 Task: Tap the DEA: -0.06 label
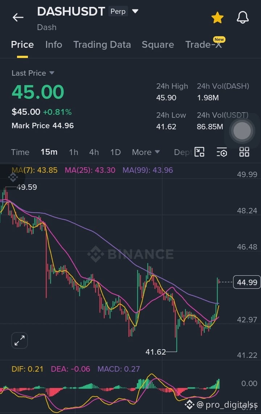71,369
